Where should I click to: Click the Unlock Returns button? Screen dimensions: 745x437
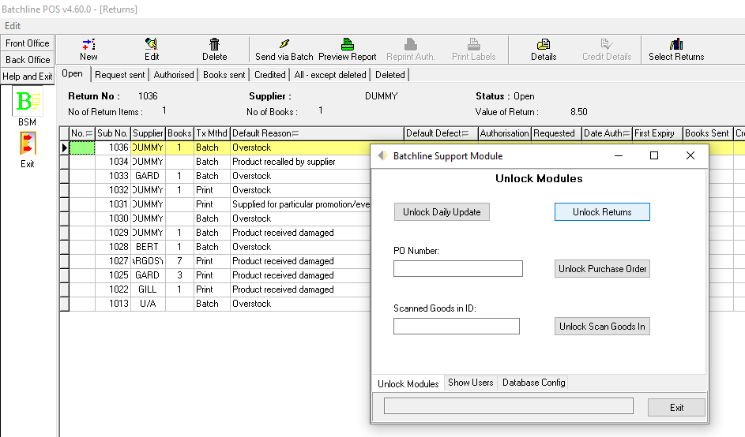(x=602, y=212)
